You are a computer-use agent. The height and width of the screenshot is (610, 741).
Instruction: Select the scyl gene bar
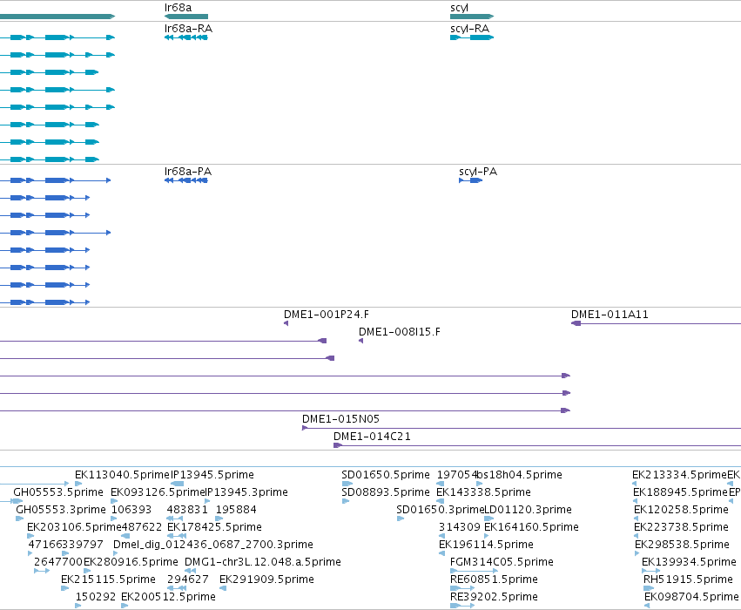[x=472, y=17]
